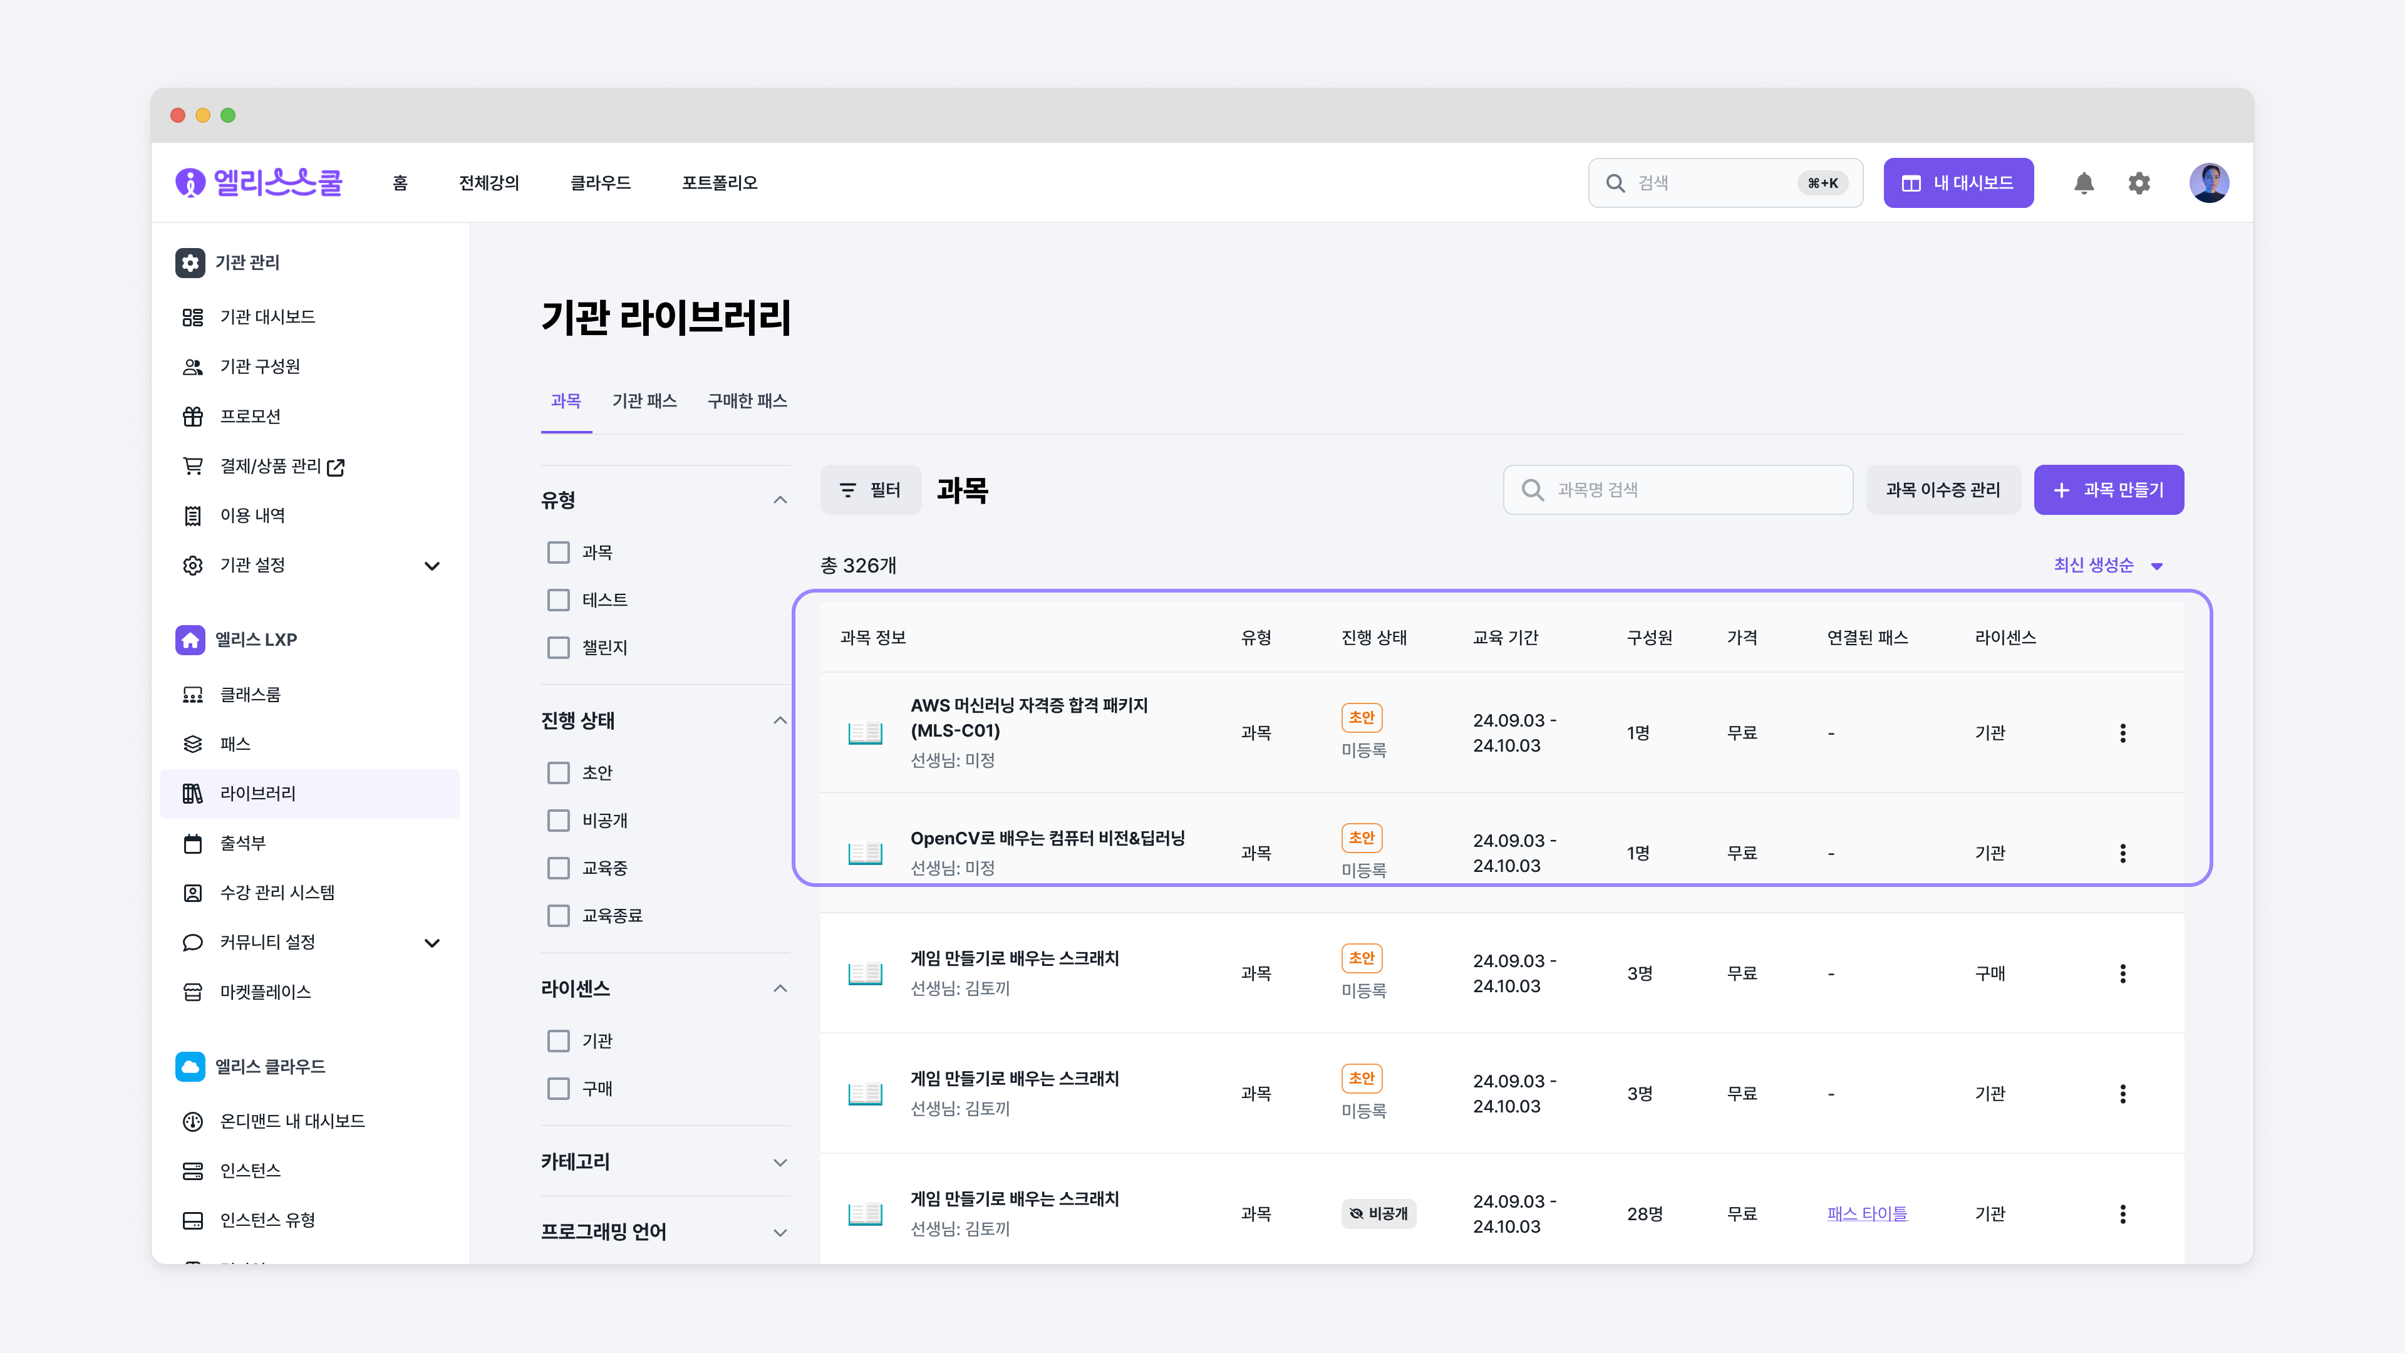Open 포트폴리오 in top navigation
The height and width of the screenshot is (1353, 2405).
(719, 183)
